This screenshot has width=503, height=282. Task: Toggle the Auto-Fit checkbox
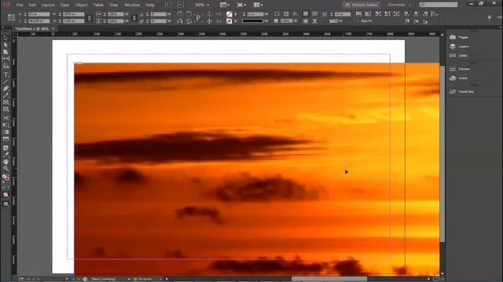point(358,21)
